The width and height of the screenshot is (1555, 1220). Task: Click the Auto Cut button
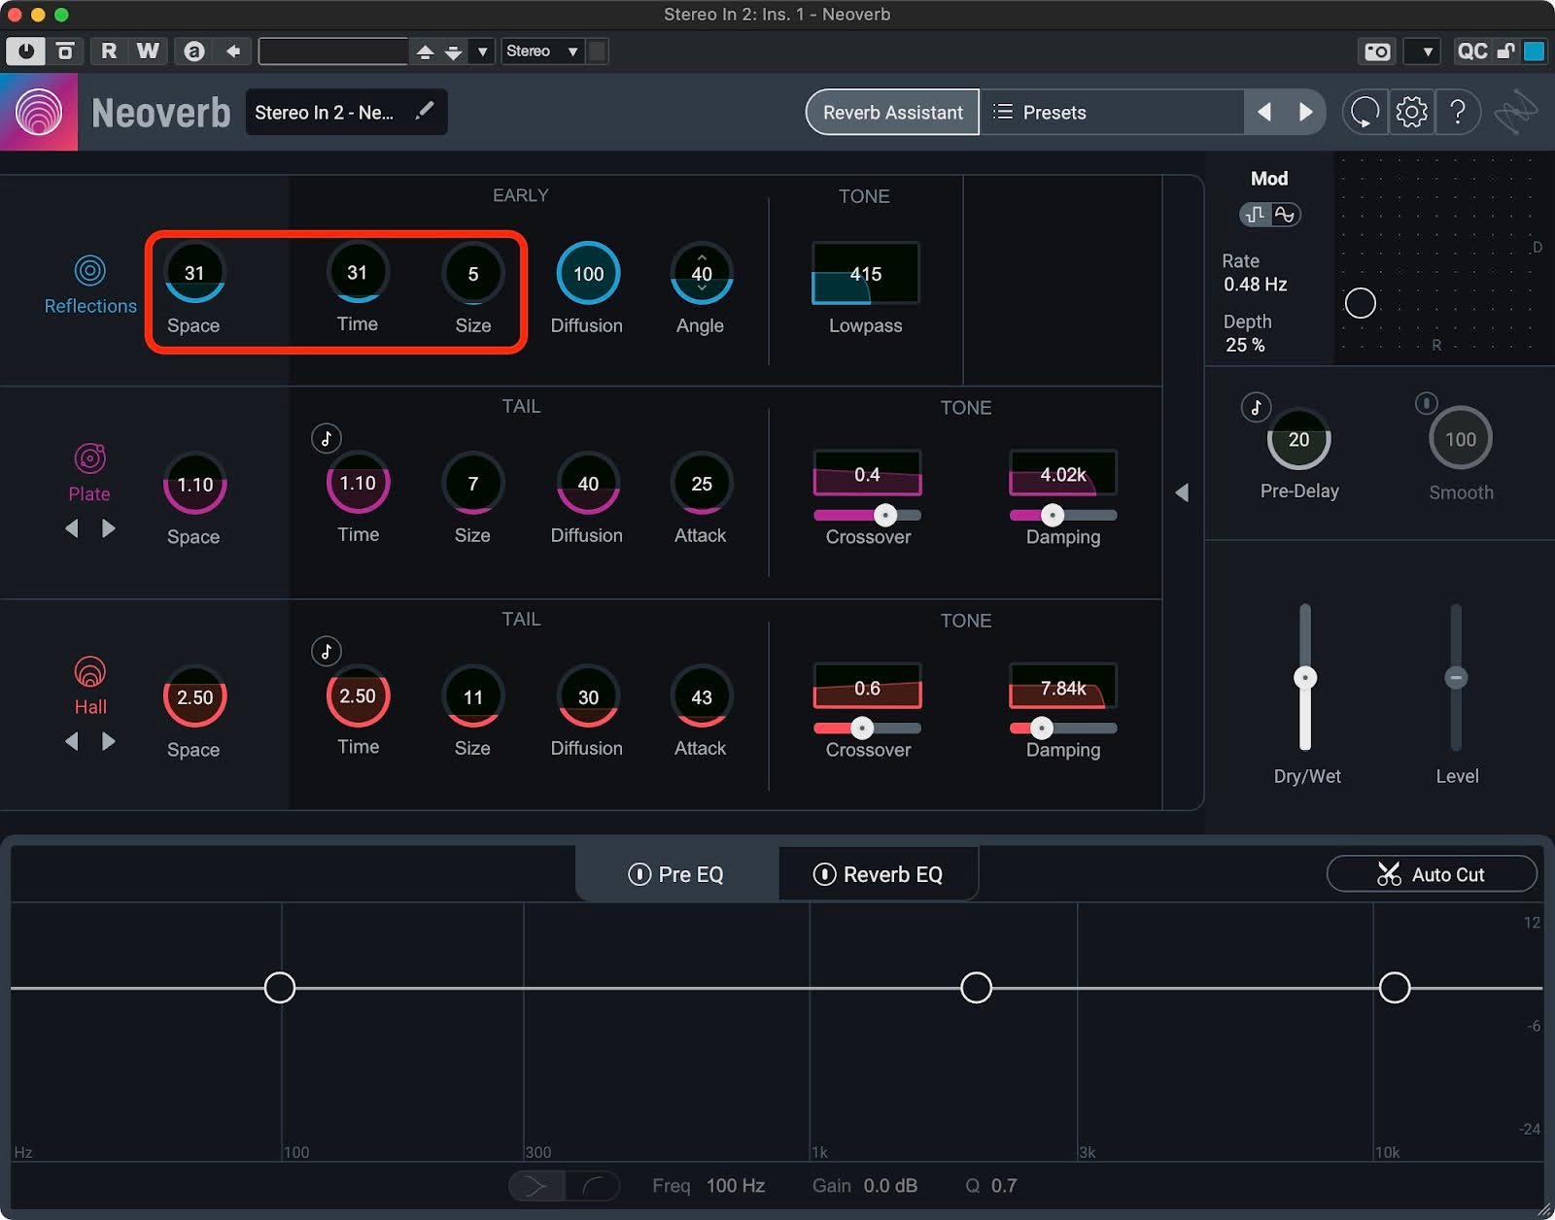click(1432, 874)
